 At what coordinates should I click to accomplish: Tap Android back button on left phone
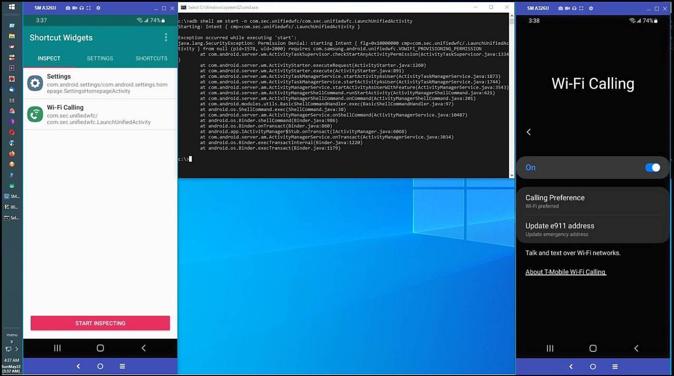143,348
